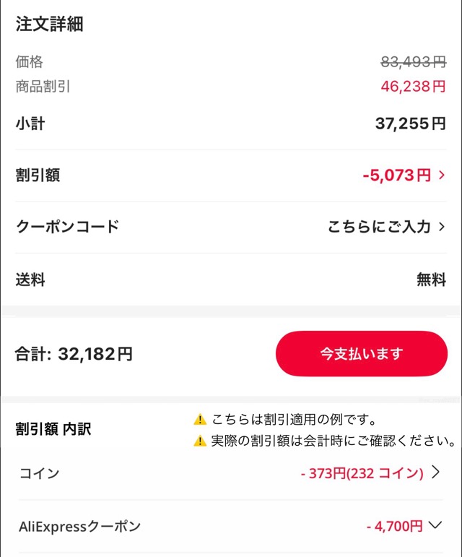Screen dimensions: 462x557
Task: Tap the -373円(232 コイン) coin discount value
Action: tap(362, 474)
